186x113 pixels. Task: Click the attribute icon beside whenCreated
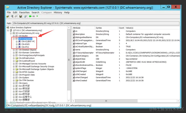[x=74, y=81]
